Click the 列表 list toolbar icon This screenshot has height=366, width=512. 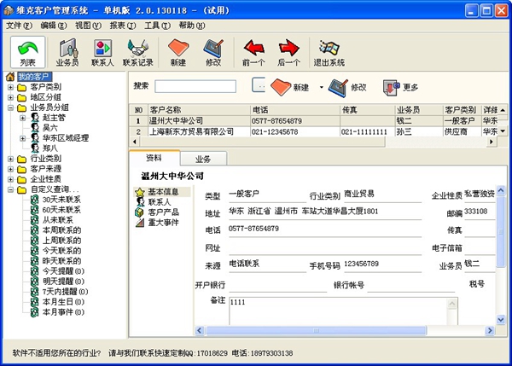pos(28,52)
